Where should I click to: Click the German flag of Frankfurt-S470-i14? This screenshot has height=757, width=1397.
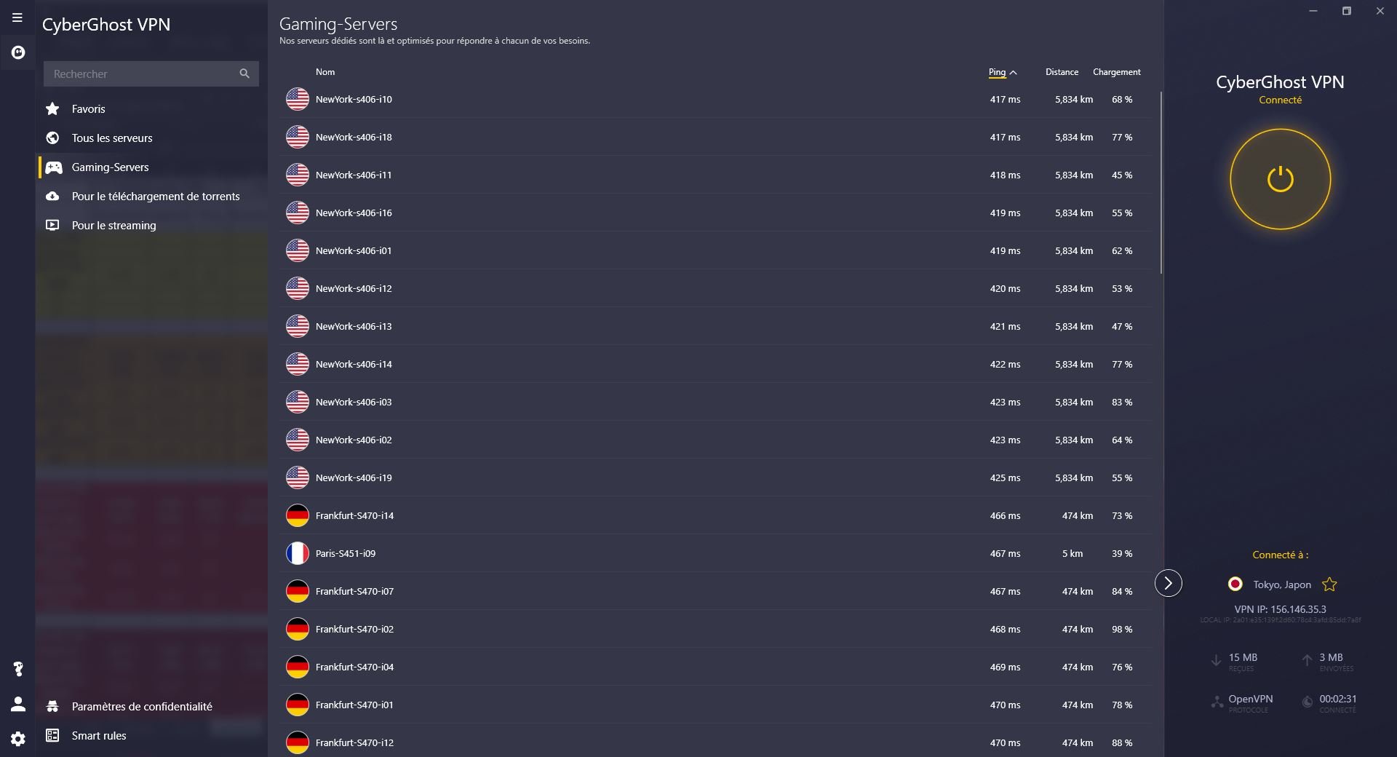[x=297, y=515]
